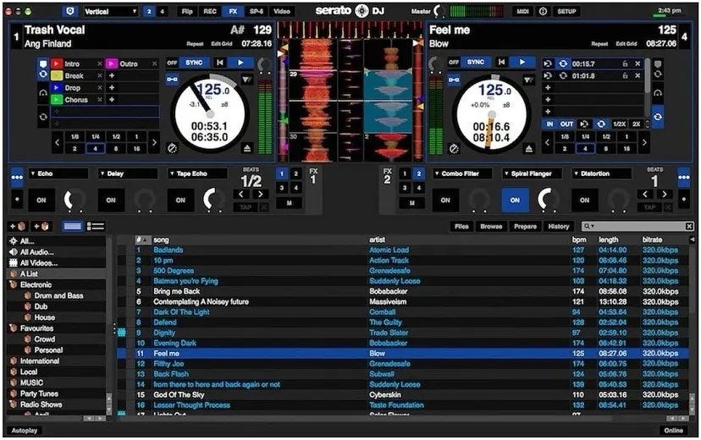Image resolution: width=701 pixels, height=440 pixels.
Task: Toggle slip mode on deck 1
Action: (x=172, y=148)
